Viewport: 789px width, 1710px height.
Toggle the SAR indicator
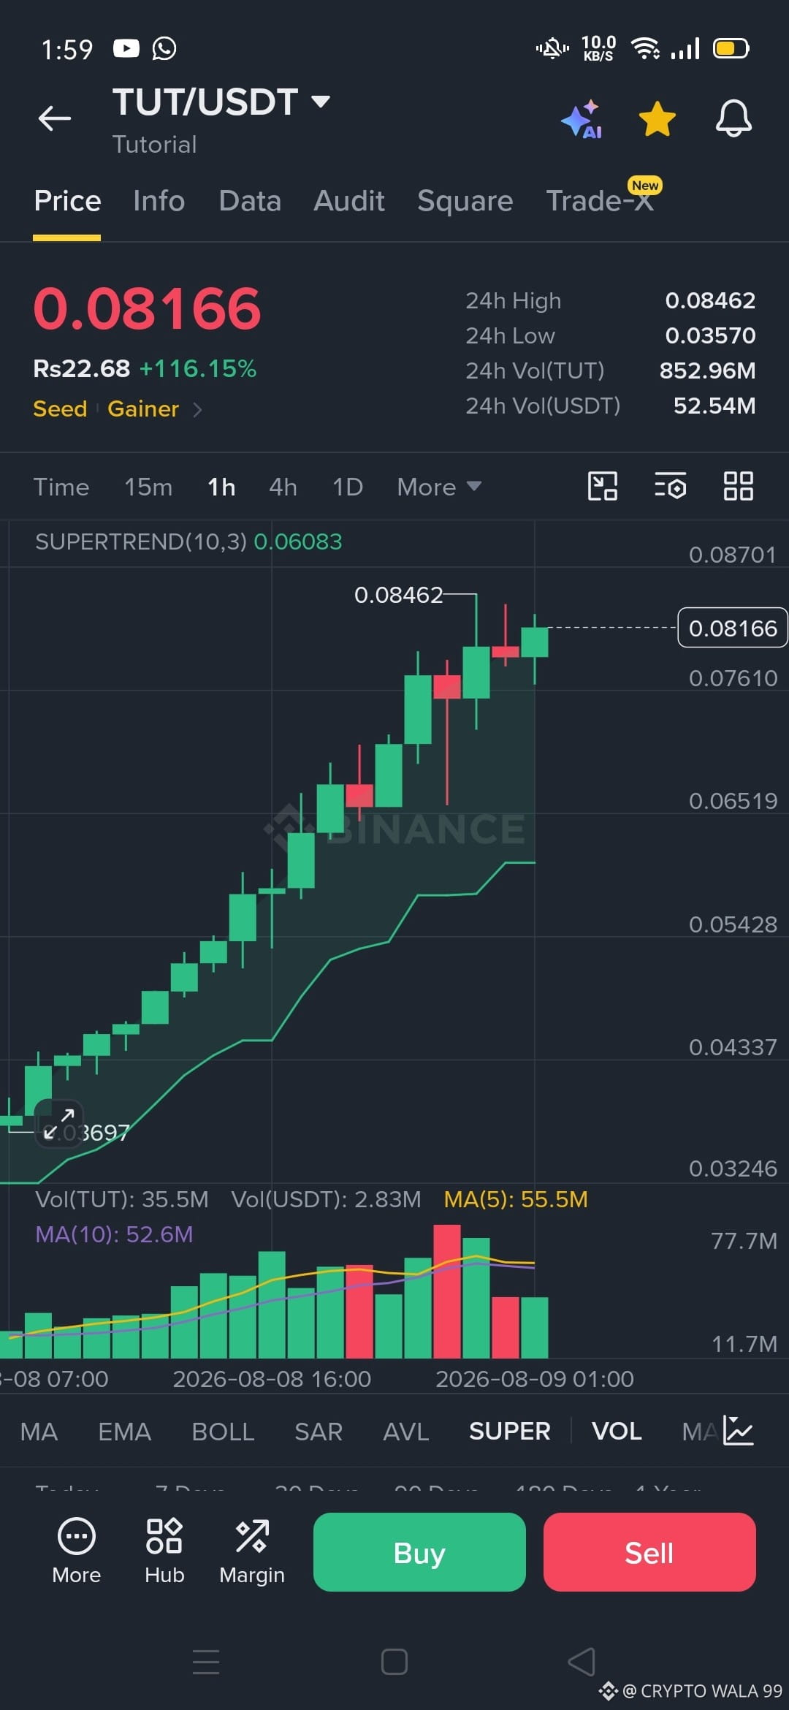coord(319,1431)
